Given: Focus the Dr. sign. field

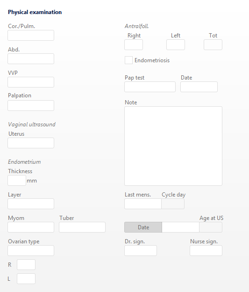Looking at the screenshot, I should pyautogui.click(x=141, y=250).
